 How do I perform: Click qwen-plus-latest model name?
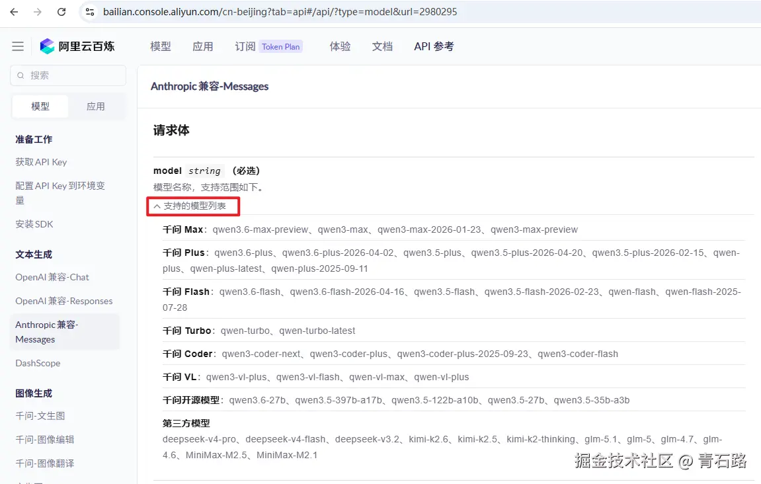(225, 268)
